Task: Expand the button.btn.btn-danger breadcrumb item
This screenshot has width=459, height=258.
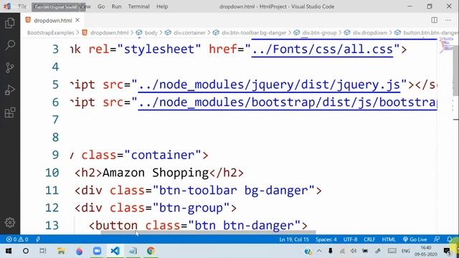Action: 430,33
